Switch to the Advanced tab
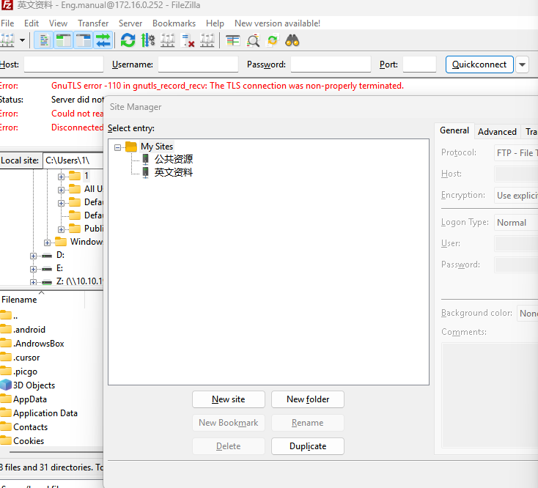The height and width of the screenshot is (488, 538). coord(497,132)
